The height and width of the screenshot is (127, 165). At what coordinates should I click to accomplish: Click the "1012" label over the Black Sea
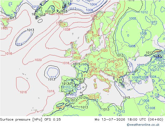tap(140, 65)
